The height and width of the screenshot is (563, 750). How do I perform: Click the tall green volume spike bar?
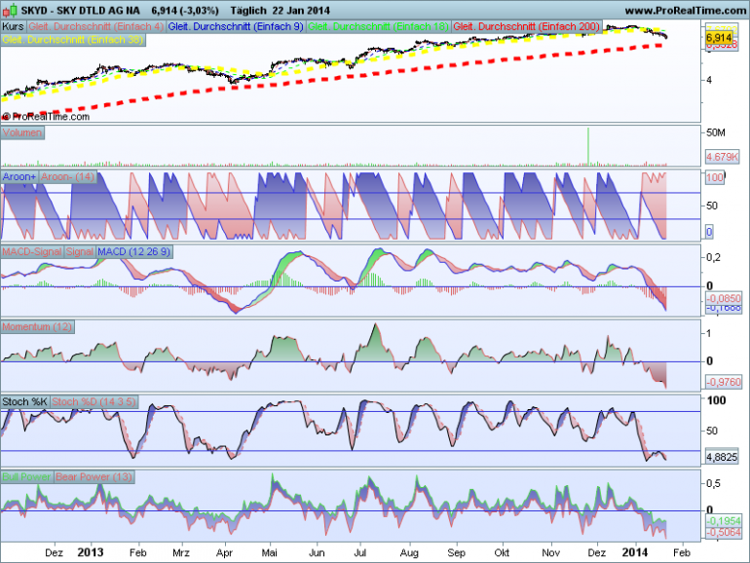click(x=588, y=146)
